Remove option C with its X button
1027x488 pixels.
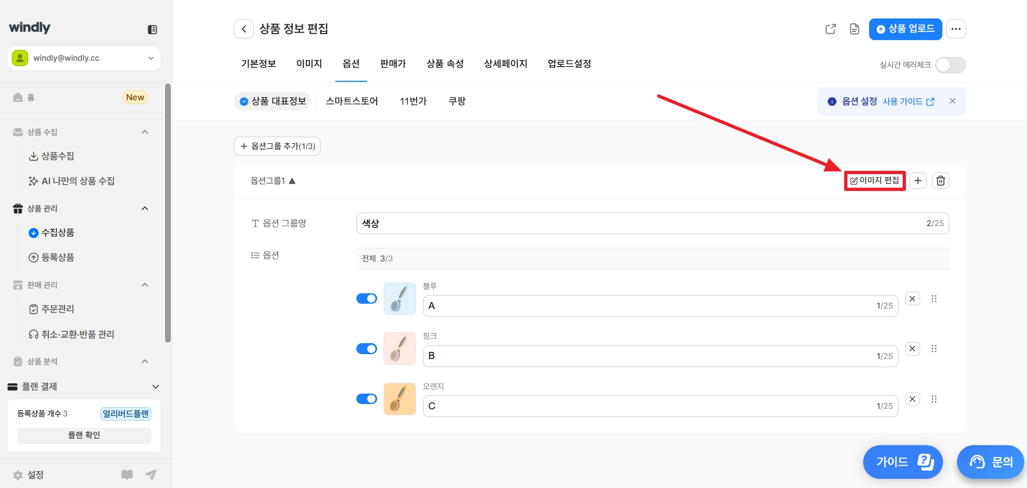tap(913, 399)
